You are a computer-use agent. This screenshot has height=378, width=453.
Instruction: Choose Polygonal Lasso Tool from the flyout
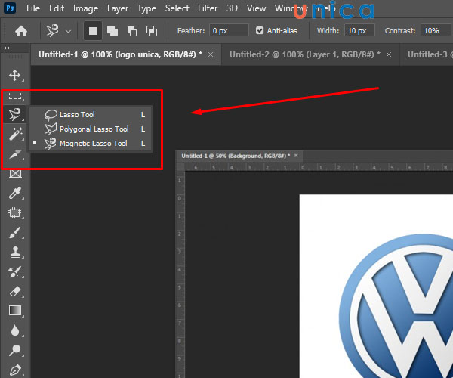point(90,129)
